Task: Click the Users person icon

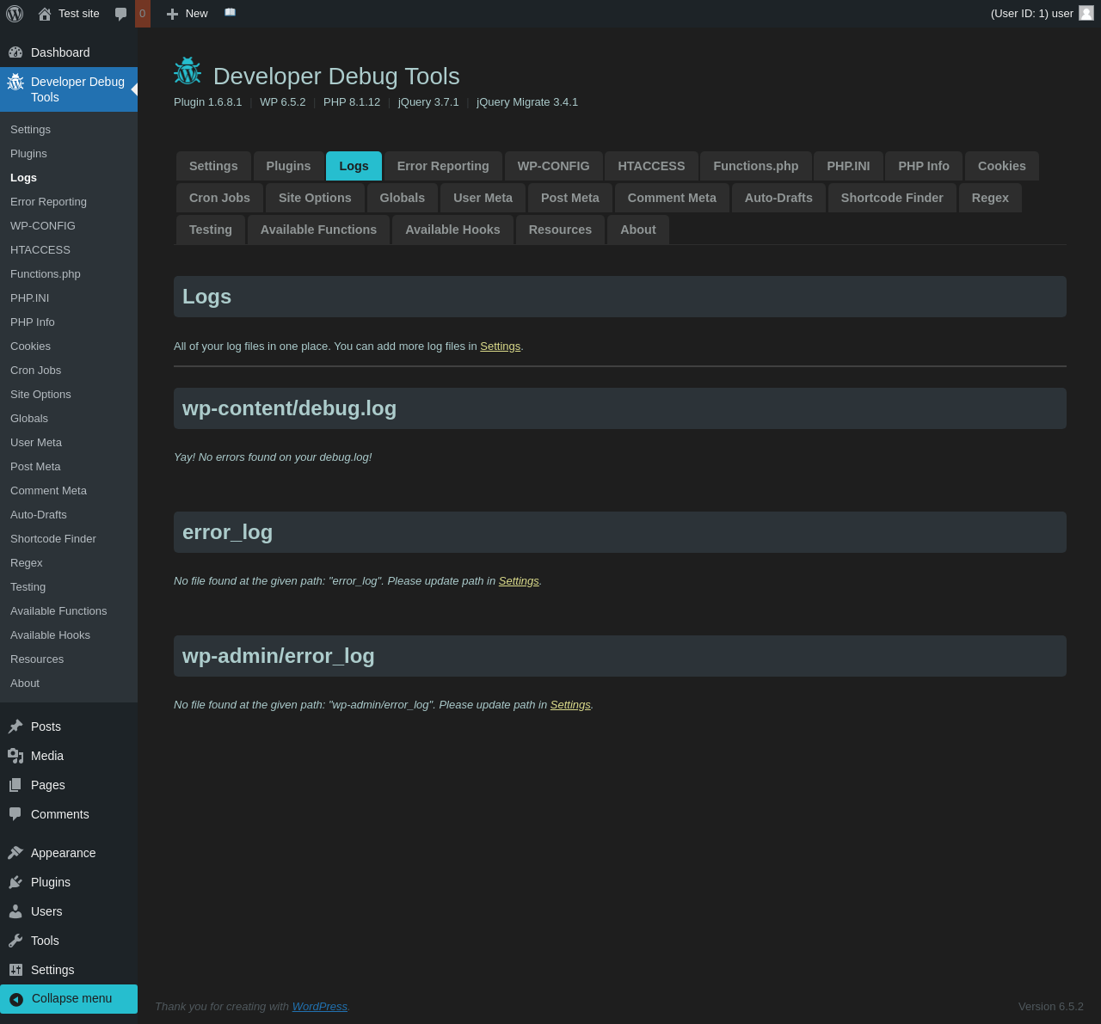Action: coord(15,911)
